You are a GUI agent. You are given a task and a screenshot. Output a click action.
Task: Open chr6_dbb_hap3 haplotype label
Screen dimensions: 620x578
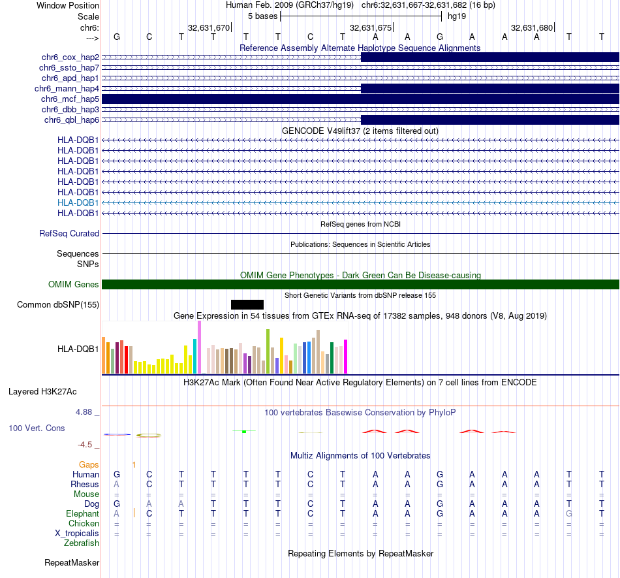coord(70,109)
